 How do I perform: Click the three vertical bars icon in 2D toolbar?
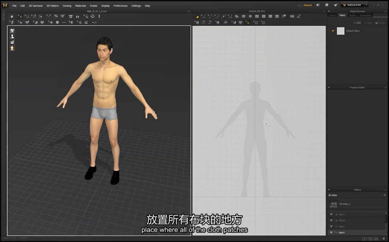pyautogui.click(x=292, y=16)
